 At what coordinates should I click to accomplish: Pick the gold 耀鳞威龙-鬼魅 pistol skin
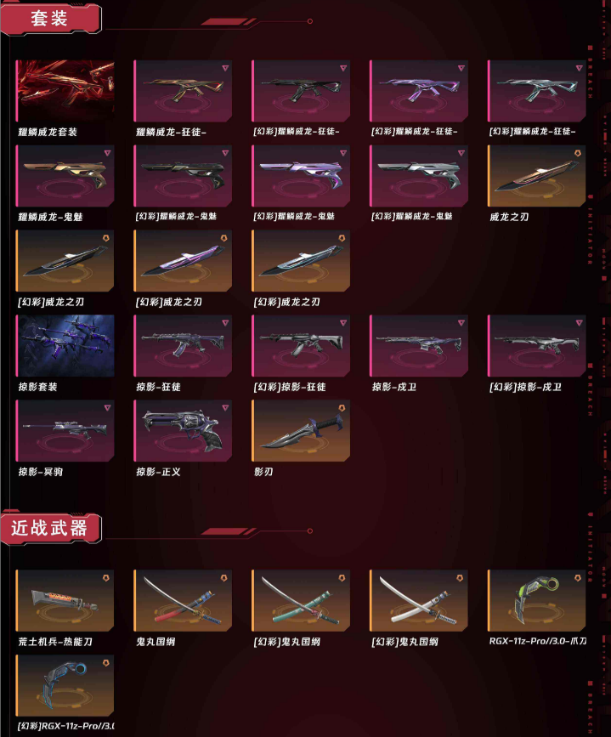click(65, 176)
